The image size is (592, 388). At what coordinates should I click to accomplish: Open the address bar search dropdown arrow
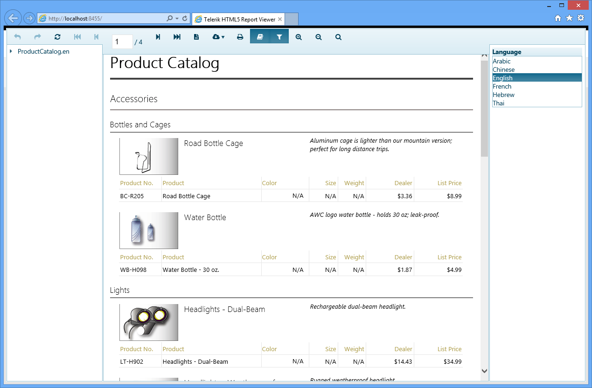(x=177, y=19)
